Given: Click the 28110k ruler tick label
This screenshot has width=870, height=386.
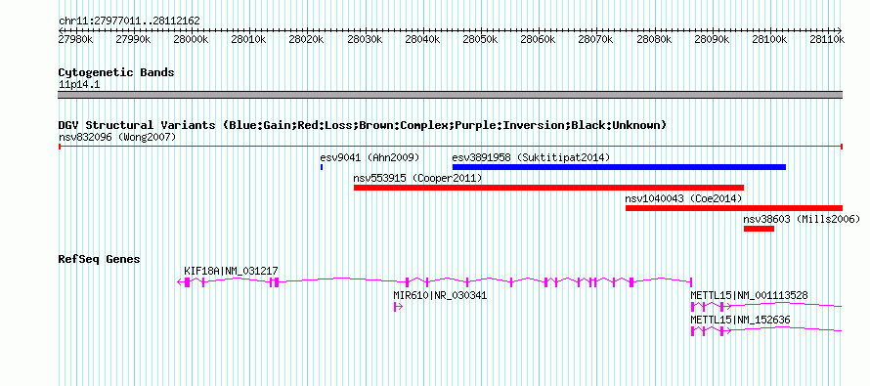Looking at the screenshot, I should click(826, 39).
